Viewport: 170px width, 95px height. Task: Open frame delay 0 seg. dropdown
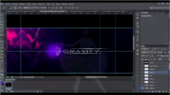coord(9,89)
